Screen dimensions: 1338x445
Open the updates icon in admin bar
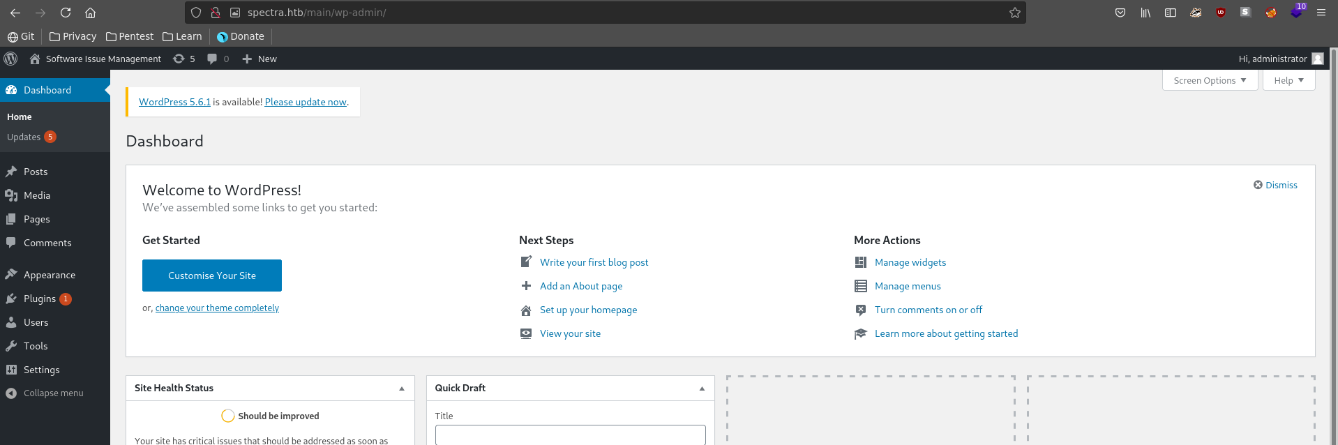[179, 59]
